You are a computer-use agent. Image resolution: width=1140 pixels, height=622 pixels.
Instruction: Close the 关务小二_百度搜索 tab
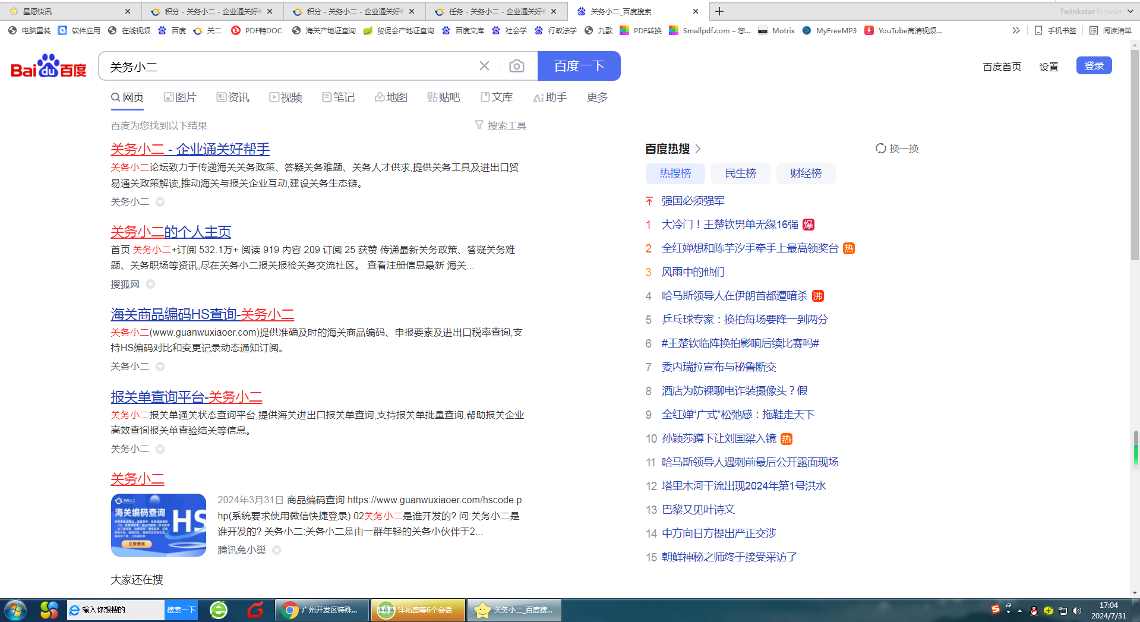tap(696, 11)
